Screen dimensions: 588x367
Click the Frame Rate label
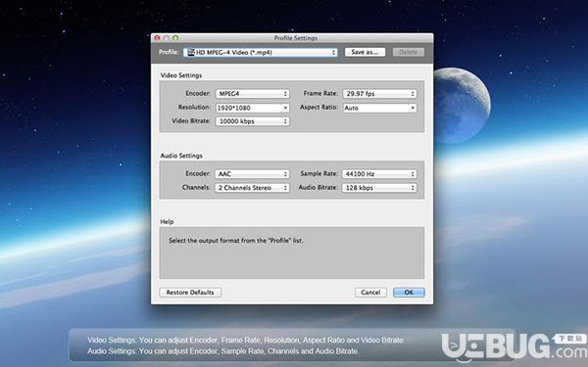(320, 93)
